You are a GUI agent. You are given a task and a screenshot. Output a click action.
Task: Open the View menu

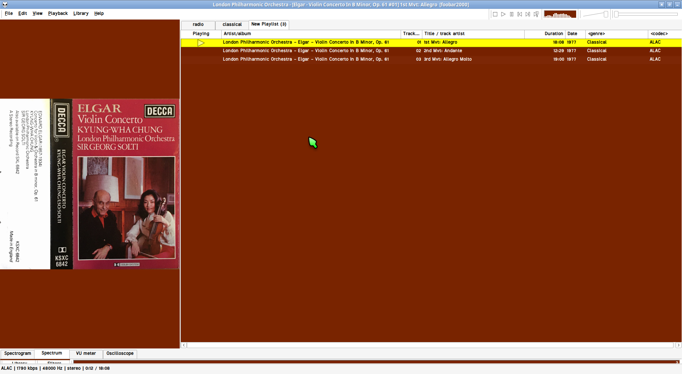[x=38, y=13]
